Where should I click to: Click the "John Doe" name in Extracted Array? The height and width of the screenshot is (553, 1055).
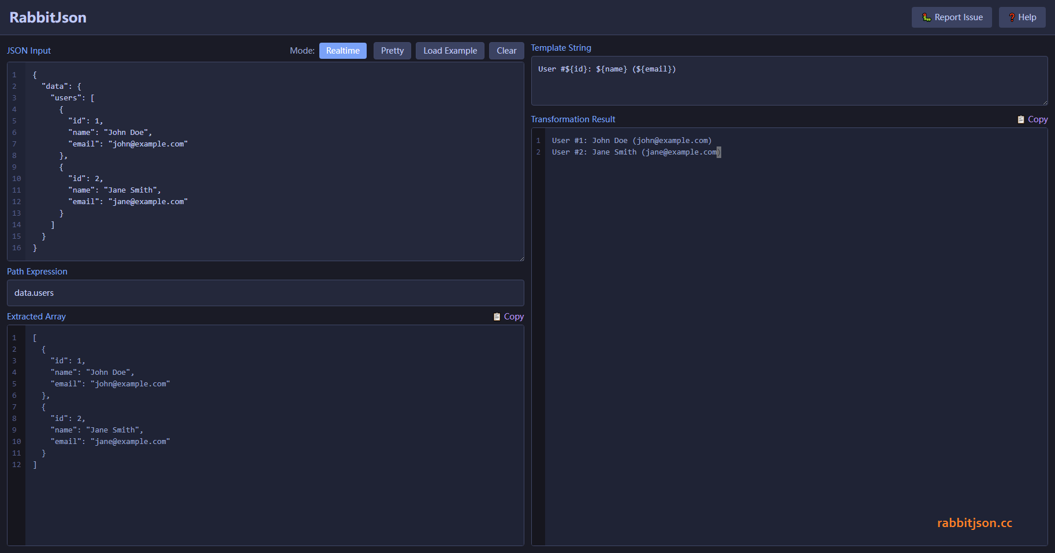[x=110, y=373]
